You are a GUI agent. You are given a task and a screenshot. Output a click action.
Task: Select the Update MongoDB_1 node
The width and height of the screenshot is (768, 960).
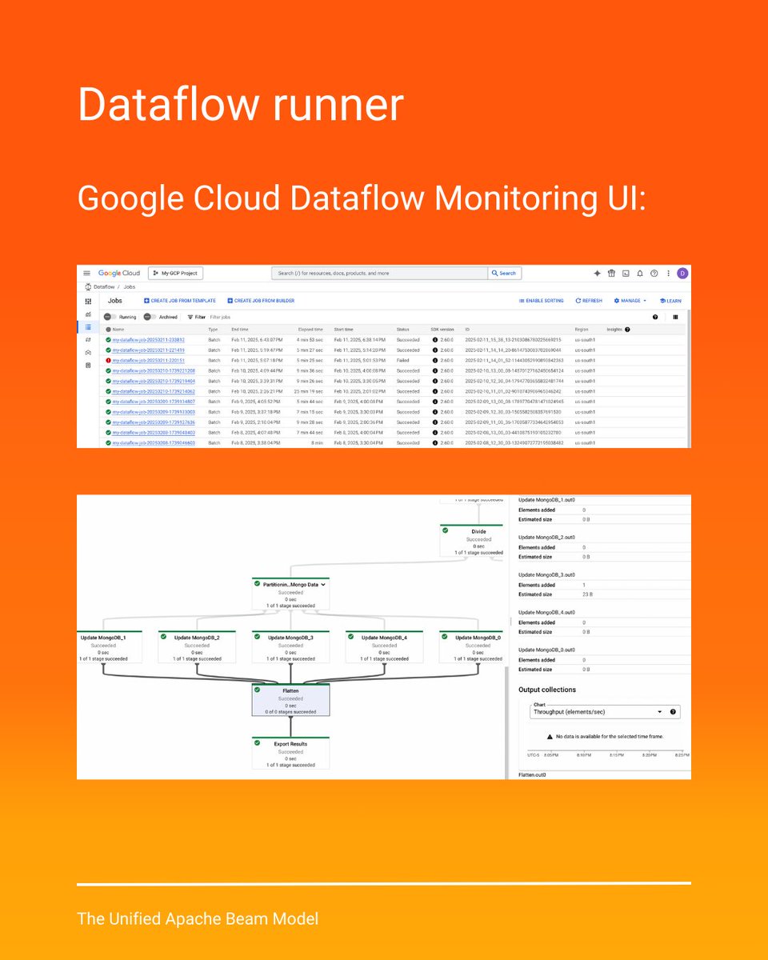[109, 646]
